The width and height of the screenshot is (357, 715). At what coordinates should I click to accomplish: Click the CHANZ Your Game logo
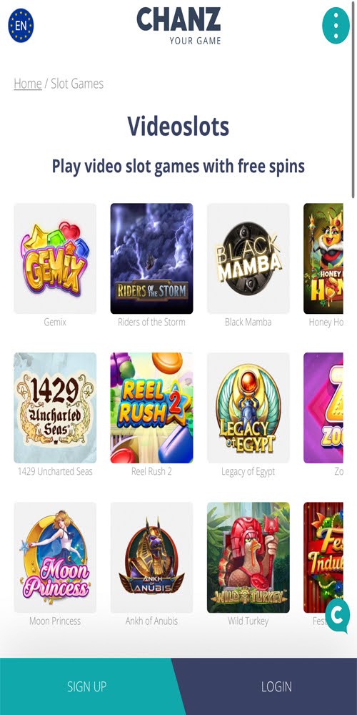click(x=179, y=26)
